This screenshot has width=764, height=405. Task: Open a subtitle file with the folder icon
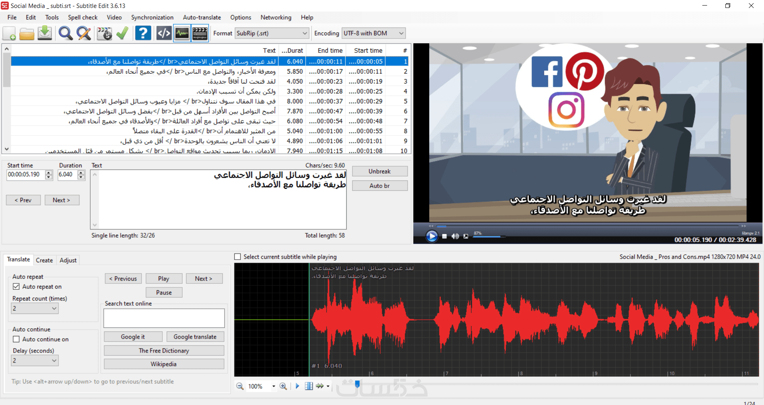coord(27,33)
